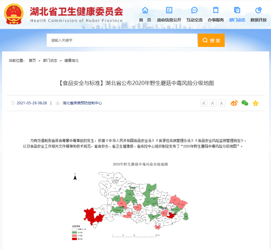Follow the 健康湖北 breadcrumb link
Viewport: 271px width, 249px height.
pyautogui.click(x=71, y=60)
